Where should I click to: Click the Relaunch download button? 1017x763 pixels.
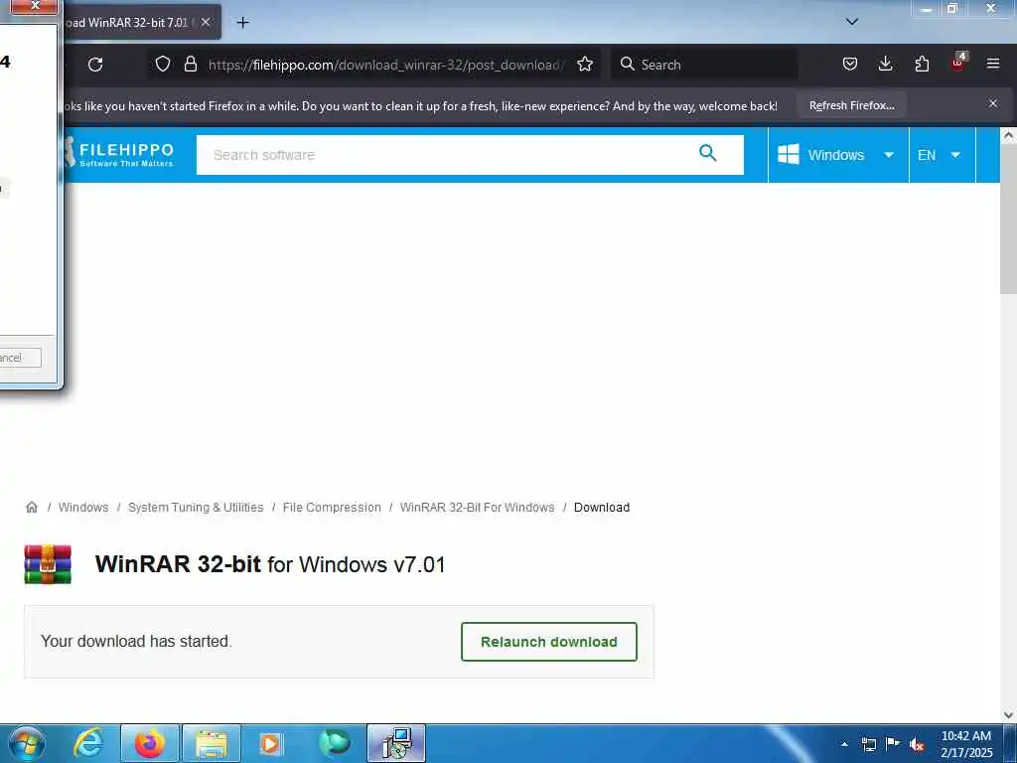point(548,642)
